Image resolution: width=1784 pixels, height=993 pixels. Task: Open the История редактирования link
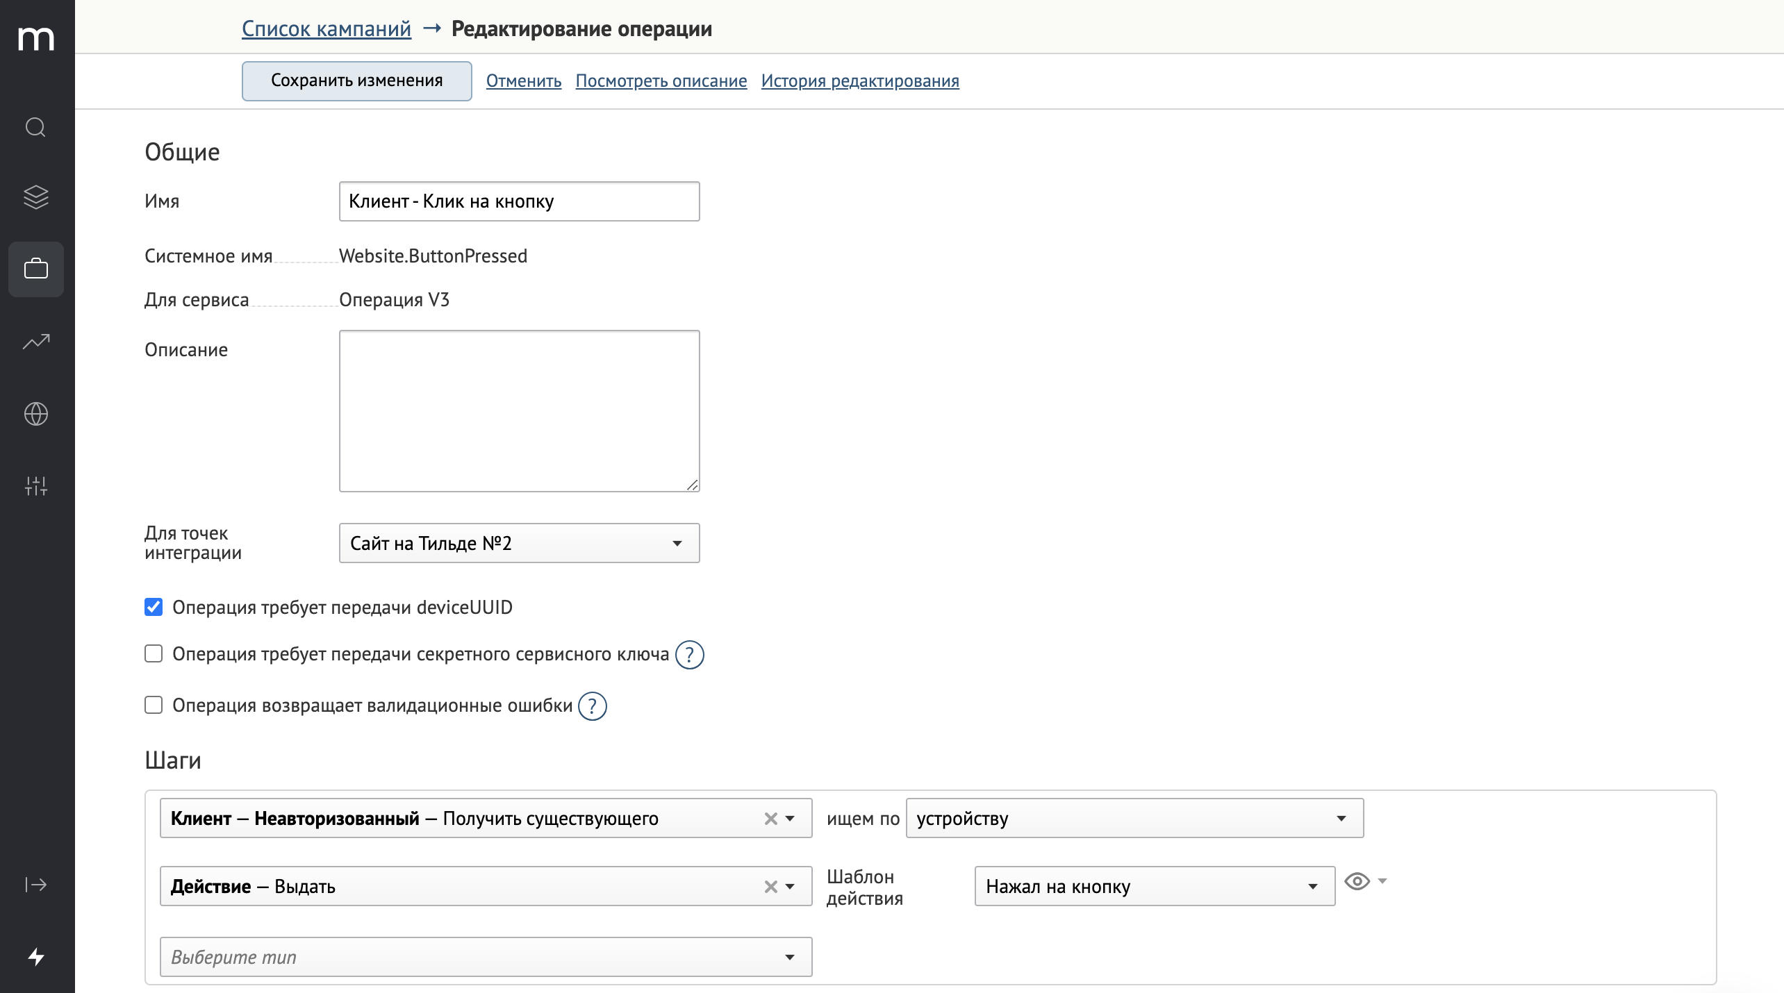(x=860, y=81)
